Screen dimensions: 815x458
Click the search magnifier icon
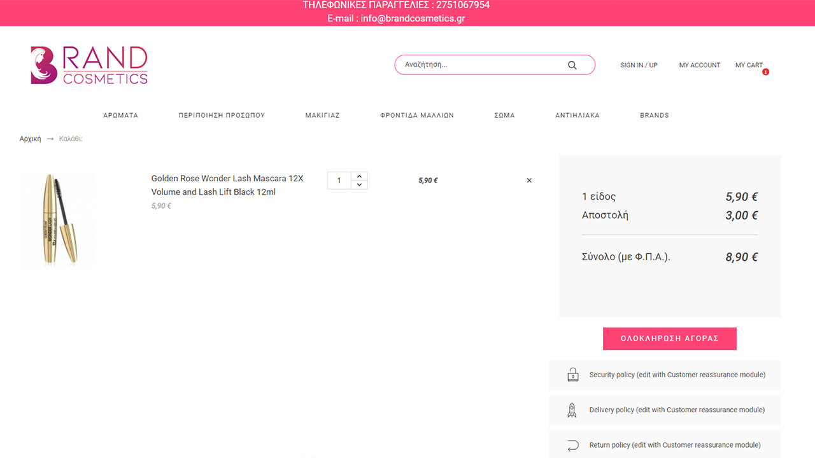point(572,65)
